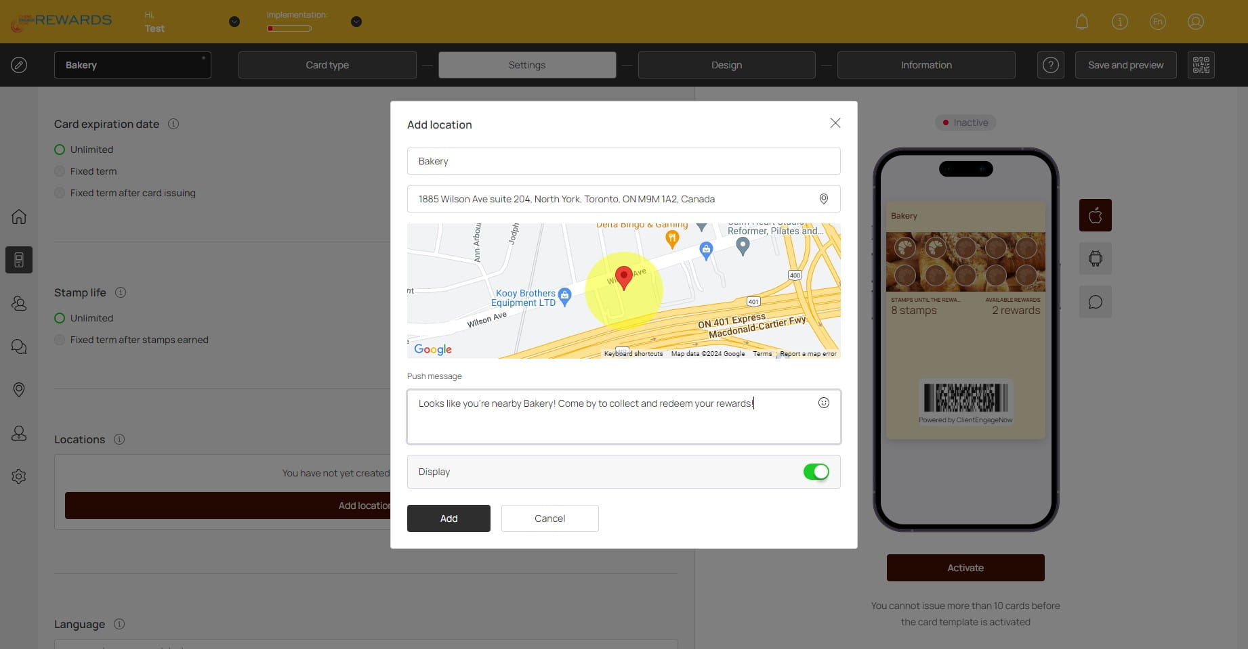Toggle the Display switch off
The height and width of the screenshot is (649, 1248).
click(816, 472)
